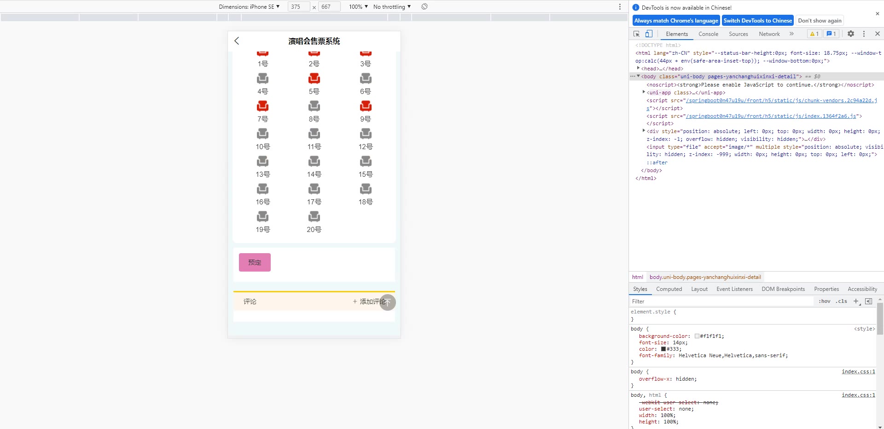Switch to the Console tab

708,34
